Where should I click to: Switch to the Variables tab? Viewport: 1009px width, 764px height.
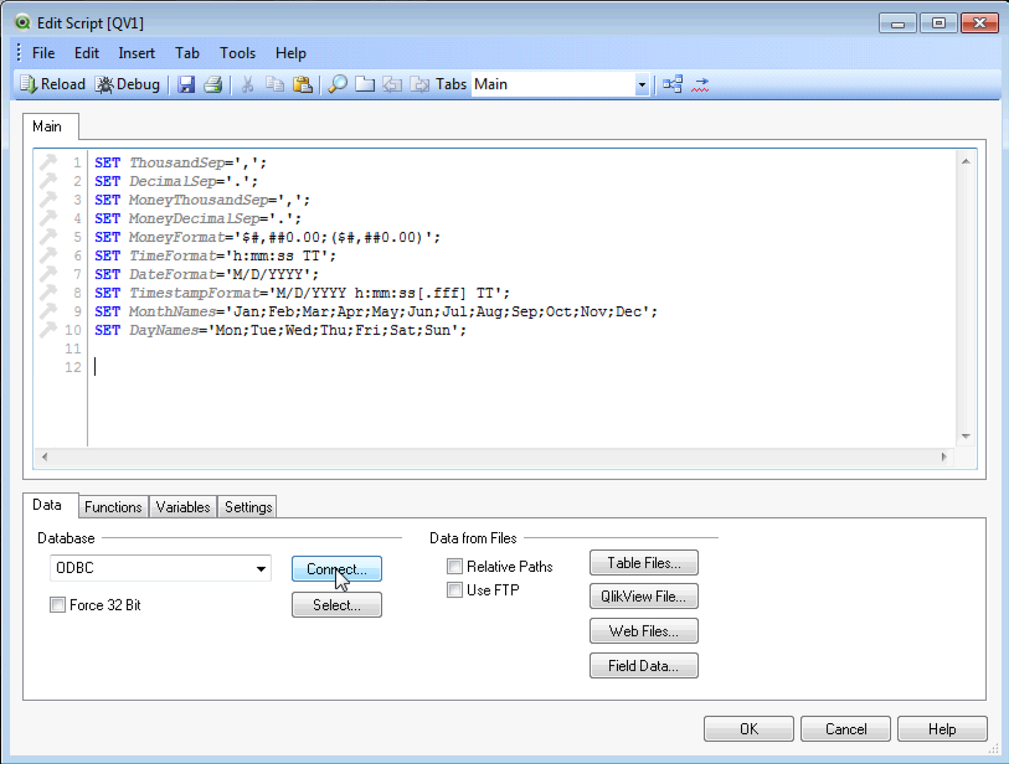coord(183,507)
